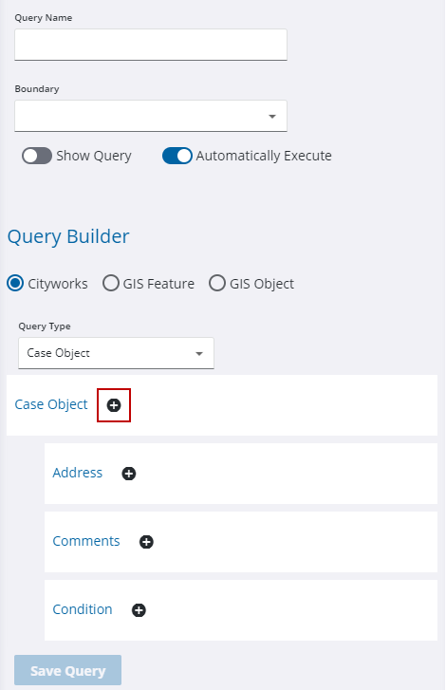Click into the Query Name field

151,45
